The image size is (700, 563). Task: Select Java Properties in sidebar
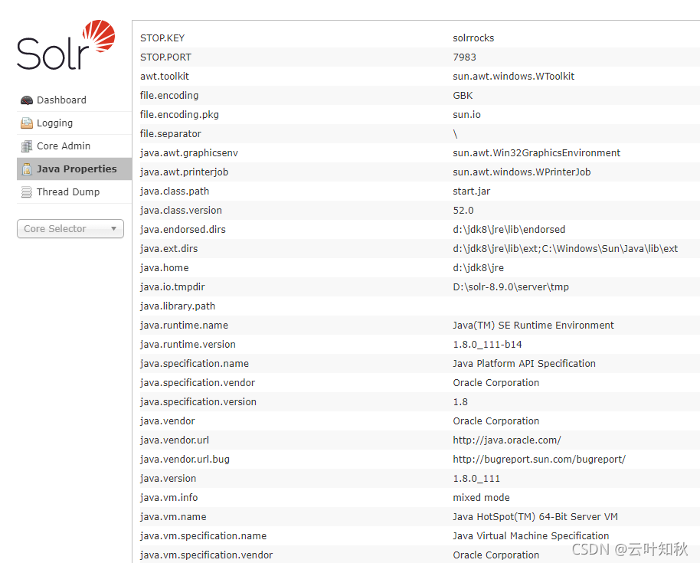tap(74, 169)
